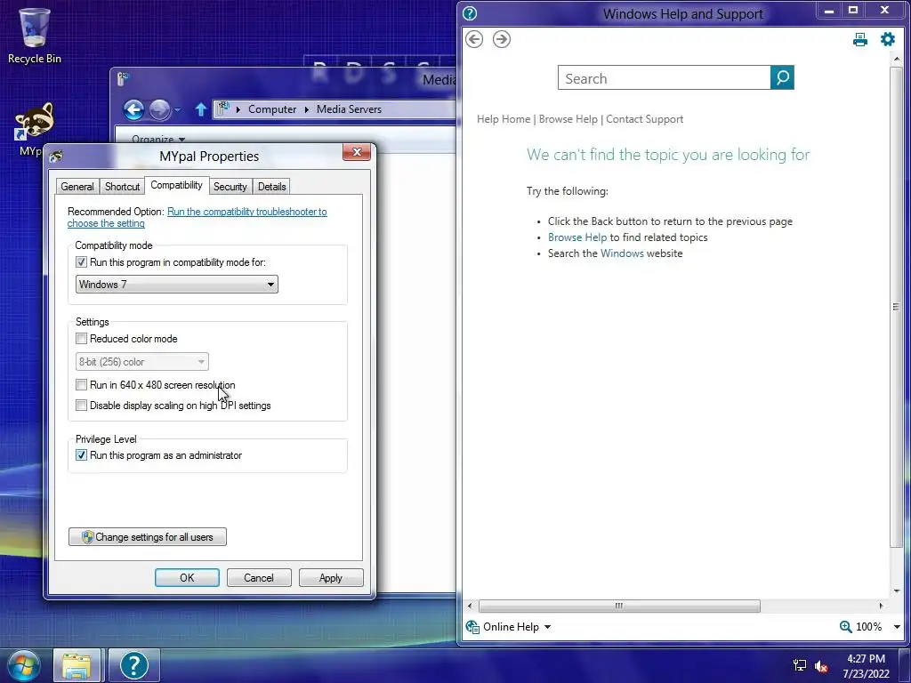
Task: Click the Help scrollbar down arrow
Action: [896, 591]
